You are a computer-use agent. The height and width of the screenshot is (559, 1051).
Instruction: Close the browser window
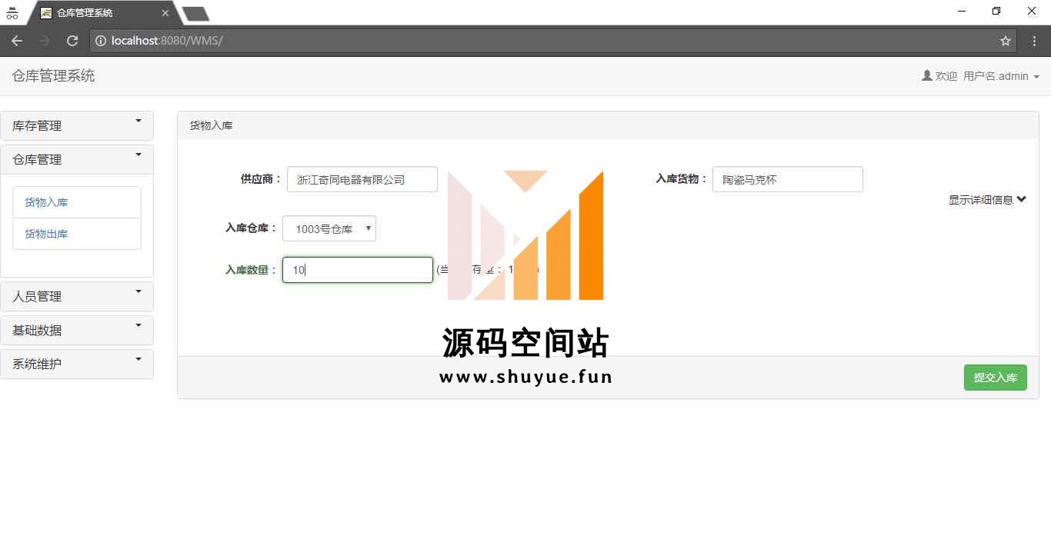coord(1032,11)
